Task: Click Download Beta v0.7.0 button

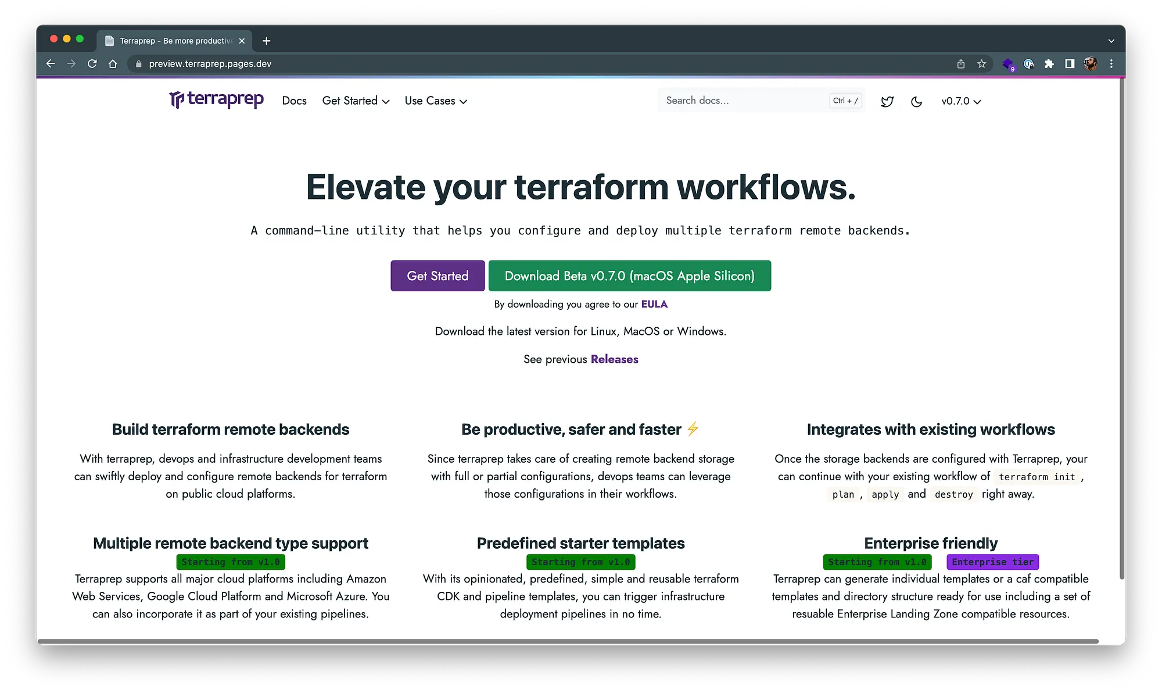Action: [630, 276]
